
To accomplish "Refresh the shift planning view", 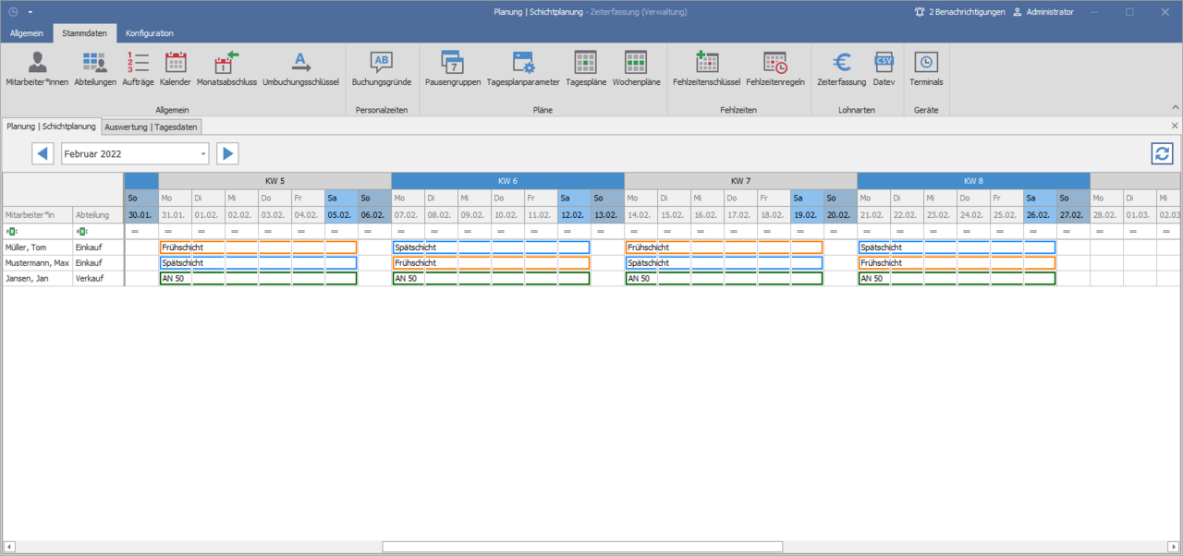I will (1162, 153).
